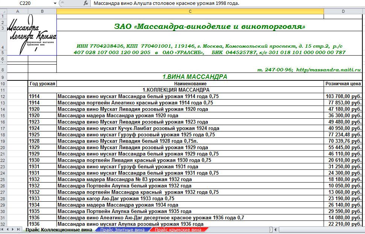
Task: Select row 12 header
Action: (x=3, y=97)
